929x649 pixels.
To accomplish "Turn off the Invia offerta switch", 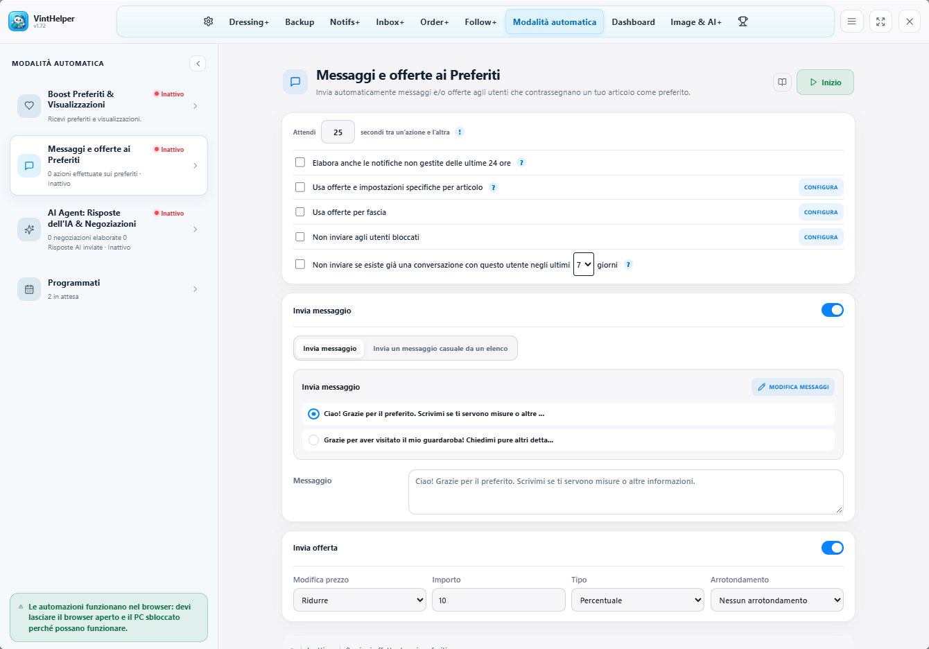I will (x=833, y=548).
